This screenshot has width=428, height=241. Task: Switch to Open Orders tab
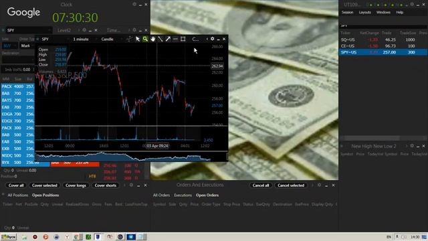pyautogui.click(x=207, y=195)
